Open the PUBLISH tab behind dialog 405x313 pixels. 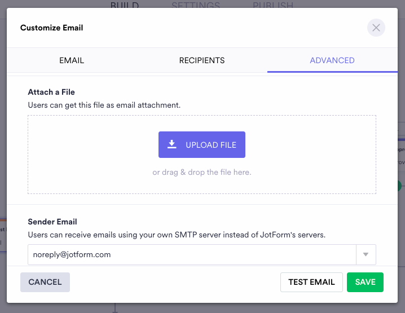pyautogui.click(x=273, y=5)
